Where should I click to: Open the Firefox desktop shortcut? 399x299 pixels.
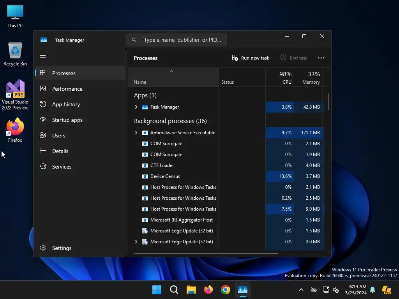(15, 130)
